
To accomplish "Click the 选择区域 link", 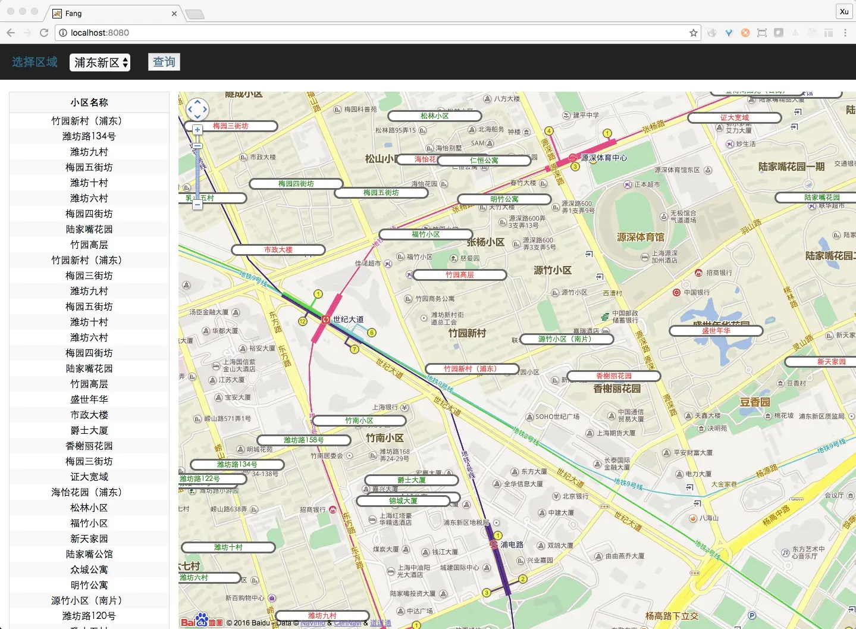I will click(x=35, y=62).
